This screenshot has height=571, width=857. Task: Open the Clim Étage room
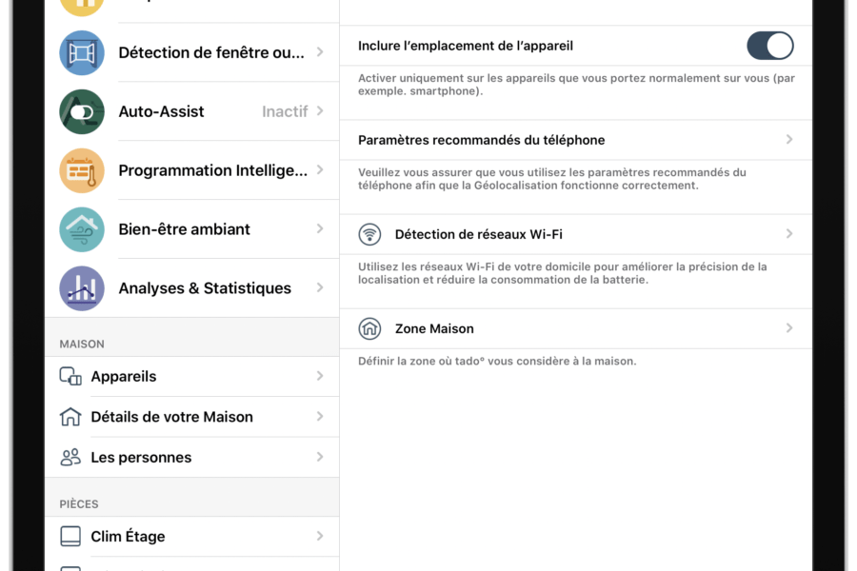pyautogui.click(x=192, y=537)
